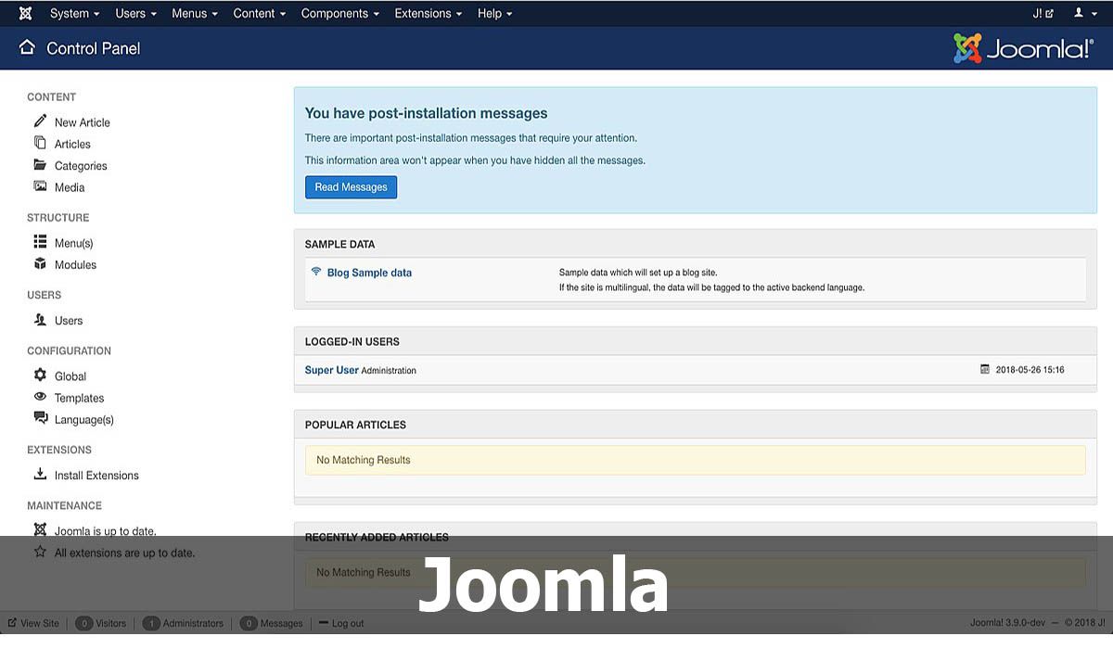The height and width of the screenshot is (649, 1113).
Task: Click the 'LOGGED-IN USERS' panel heading
Action: click(352, 342)
